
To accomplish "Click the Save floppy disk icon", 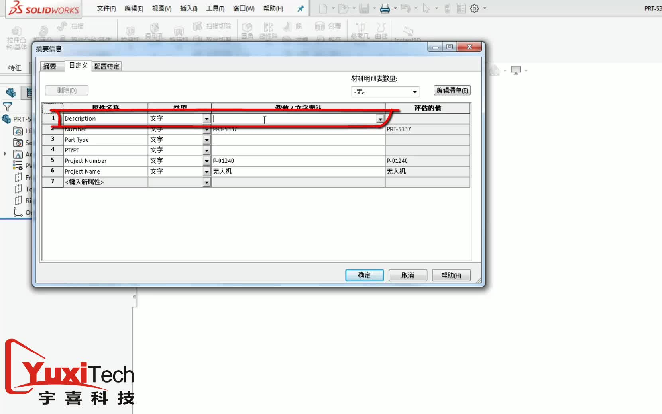I will 364,8.
